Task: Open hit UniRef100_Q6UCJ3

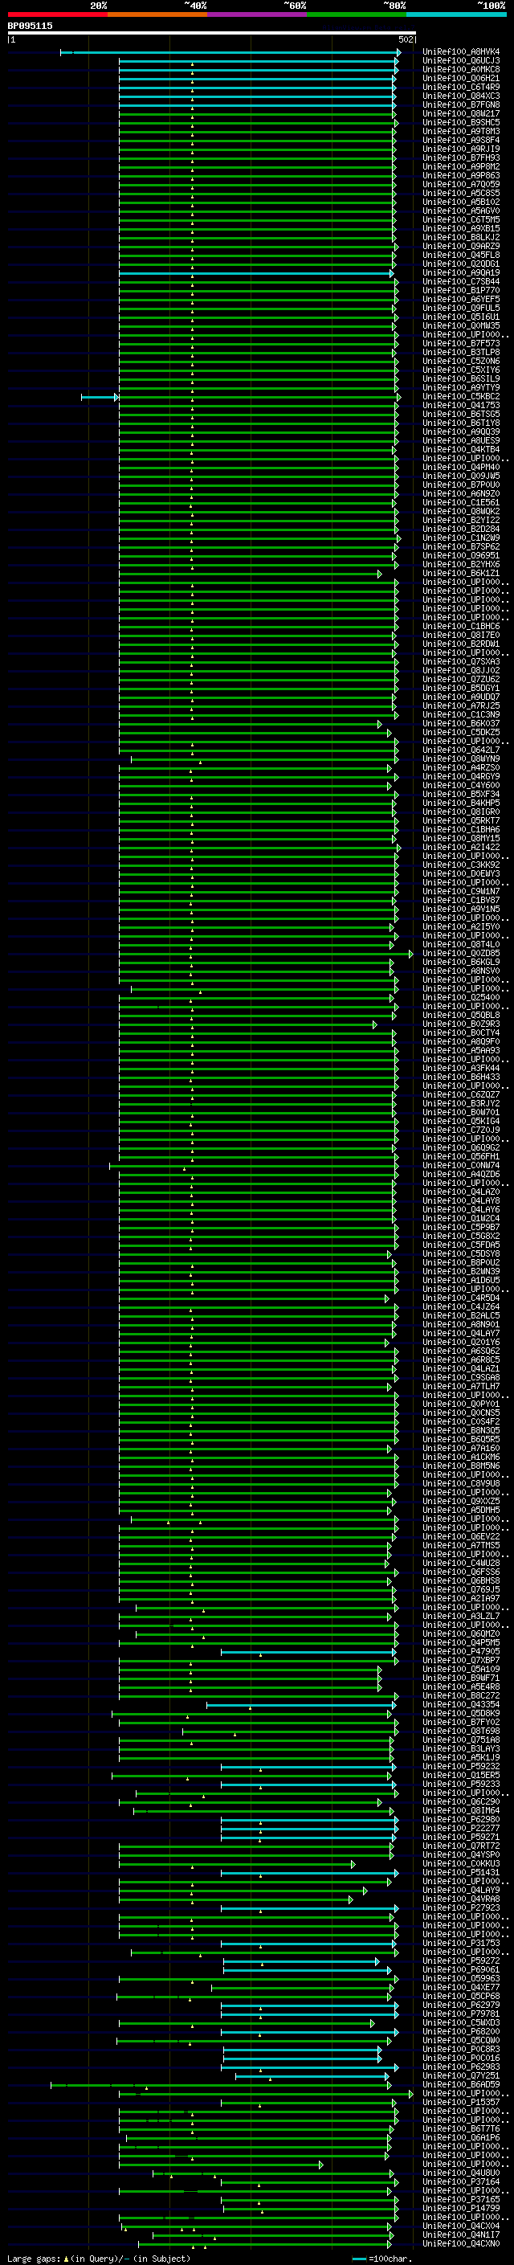Action: pyautogui.click(x=460, y=61)
